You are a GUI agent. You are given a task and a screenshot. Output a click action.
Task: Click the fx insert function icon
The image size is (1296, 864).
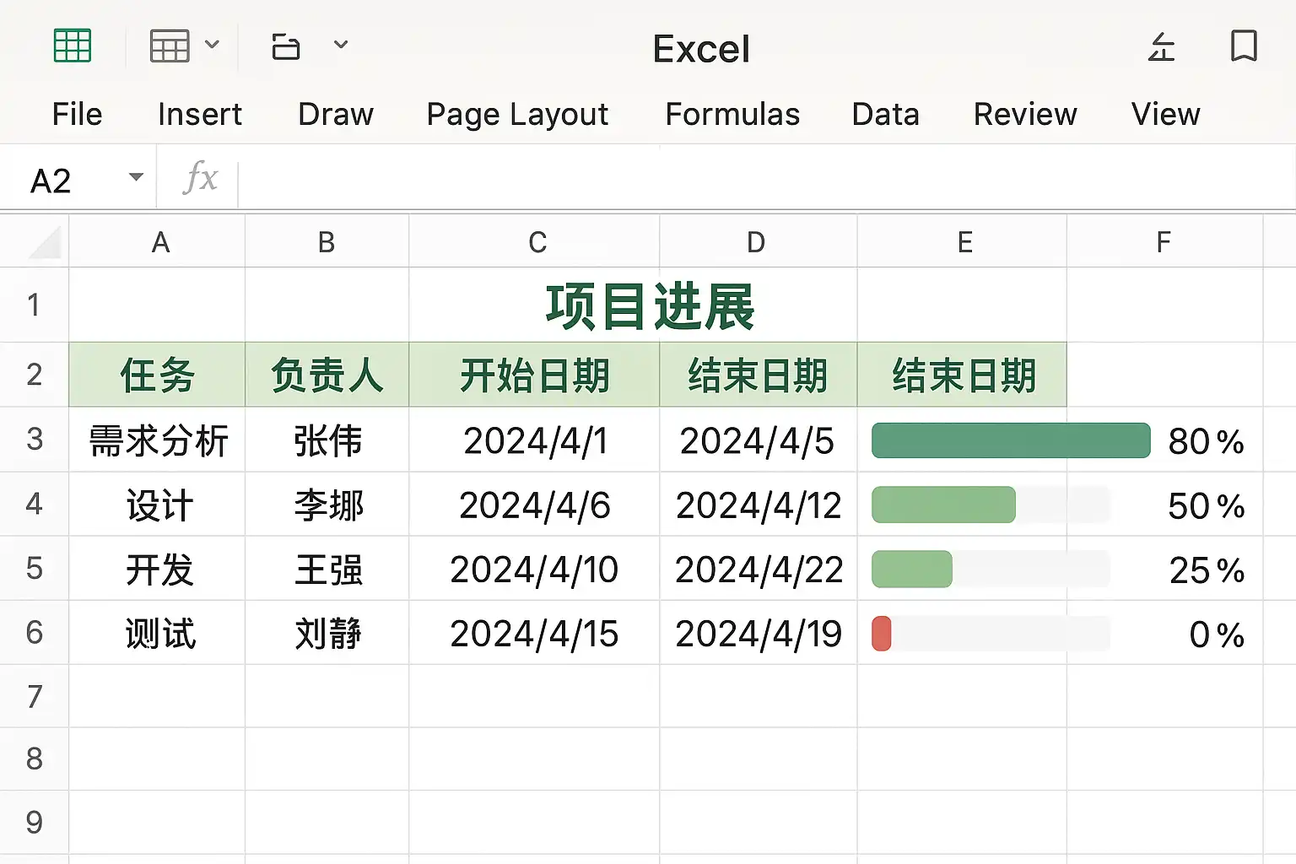pyautogui.click(x=201, y=177)
